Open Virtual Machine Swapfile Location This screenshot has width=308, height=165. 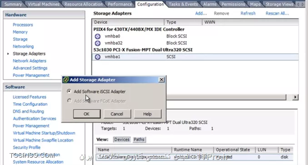tap(43, 140)
